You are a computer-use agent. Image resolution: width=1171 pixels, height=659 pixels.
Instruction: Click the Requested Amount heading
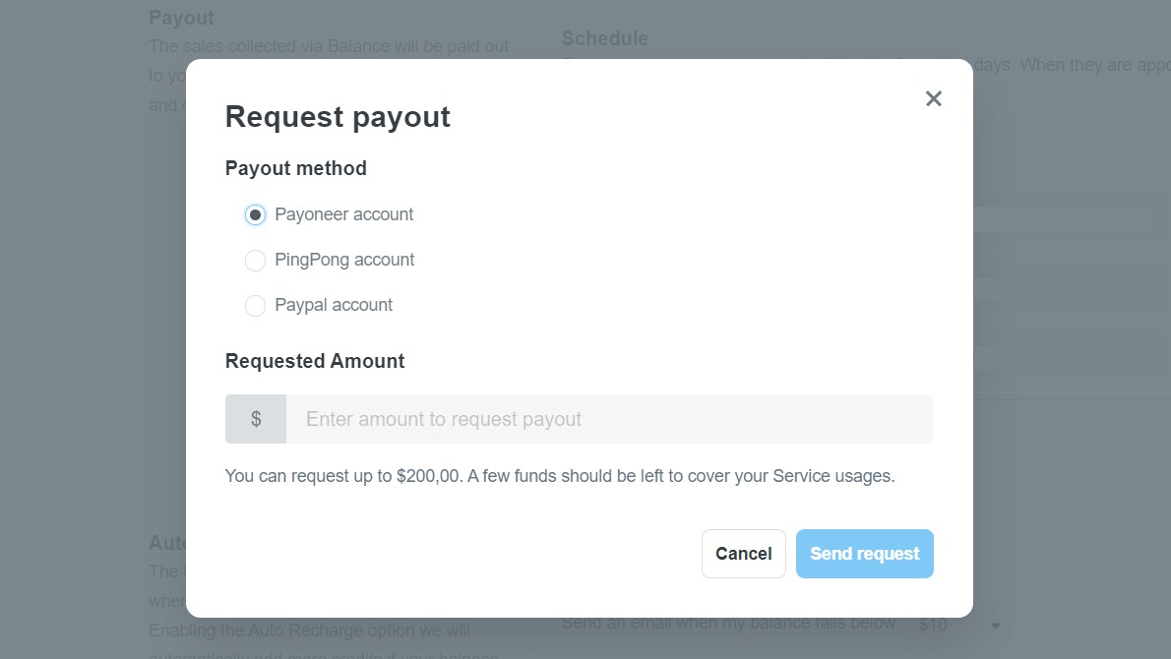point(315,361)
